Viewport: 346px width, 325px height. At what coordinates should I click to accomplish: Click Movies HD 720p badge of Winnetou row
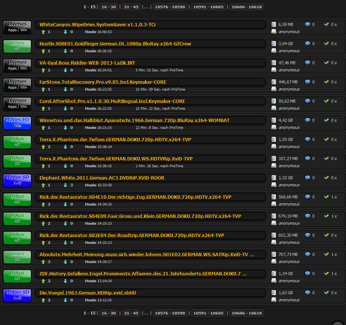(17, 123)
